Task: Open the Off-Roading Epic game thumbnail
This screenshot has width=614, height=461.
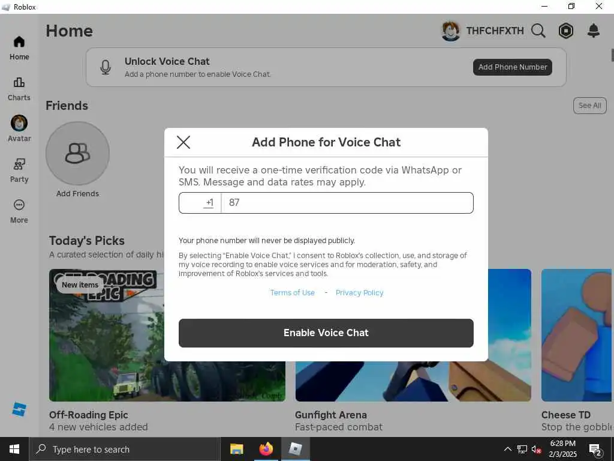Action: (x=167, y=335)
